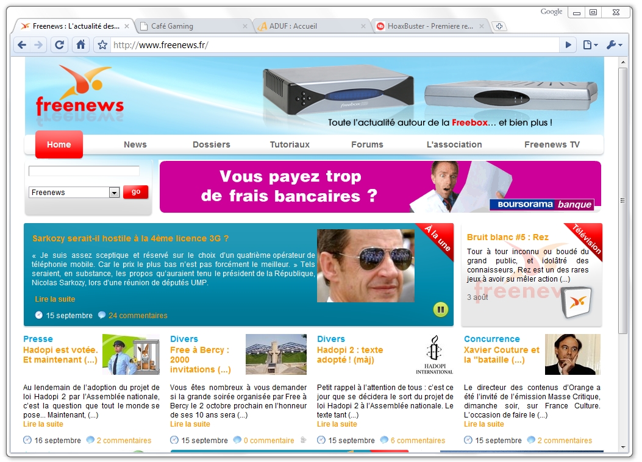Close the HoaxBuster tab
Image resolution: width=642 pixels, height=462 pixels.
click(482, 26)
